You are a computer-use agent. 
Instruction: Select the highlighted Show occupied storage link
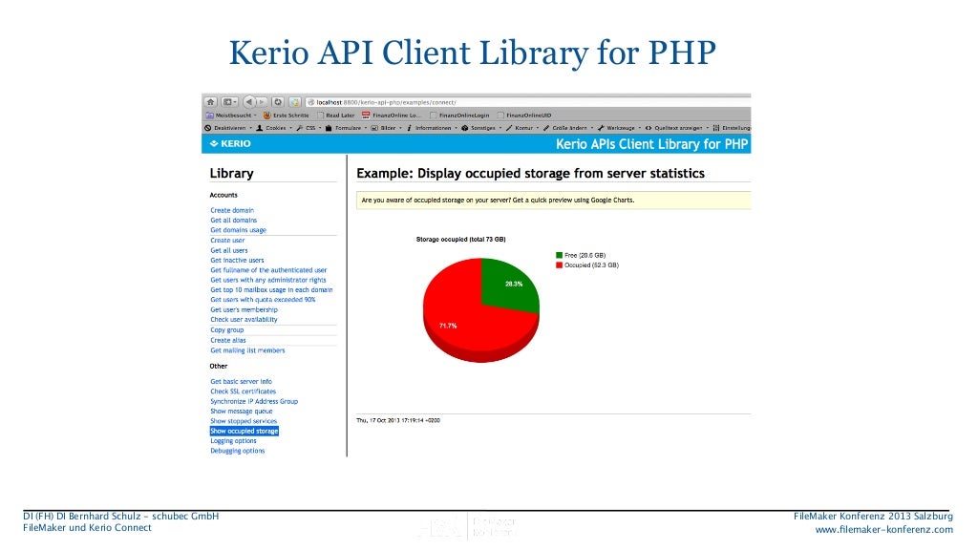tap(244, 431)
